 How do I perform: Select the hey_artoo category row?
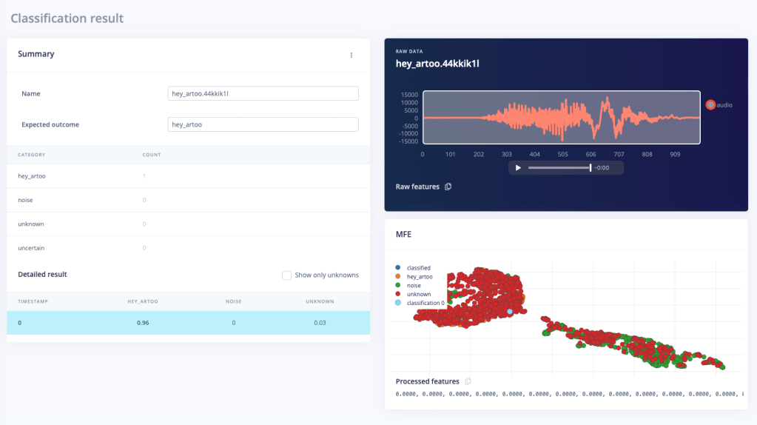(188, 176)
